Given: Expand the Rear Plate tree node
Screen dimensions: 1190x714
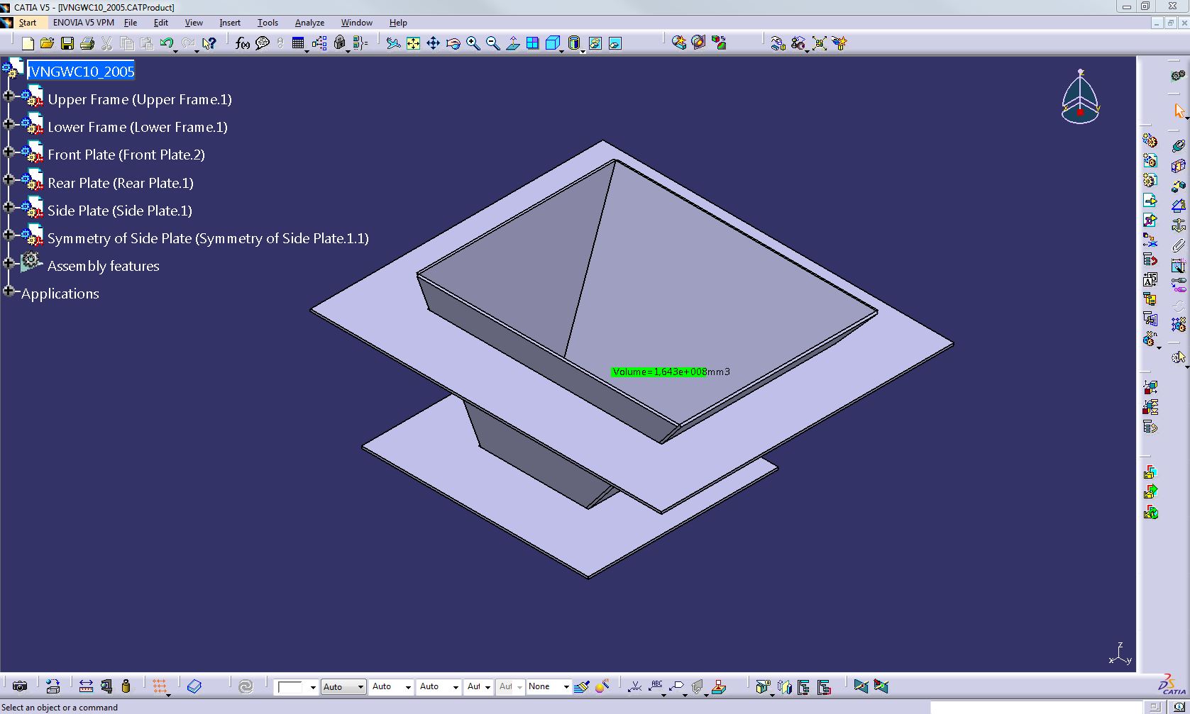Looking at the screenshot, I should click(9, 179).
